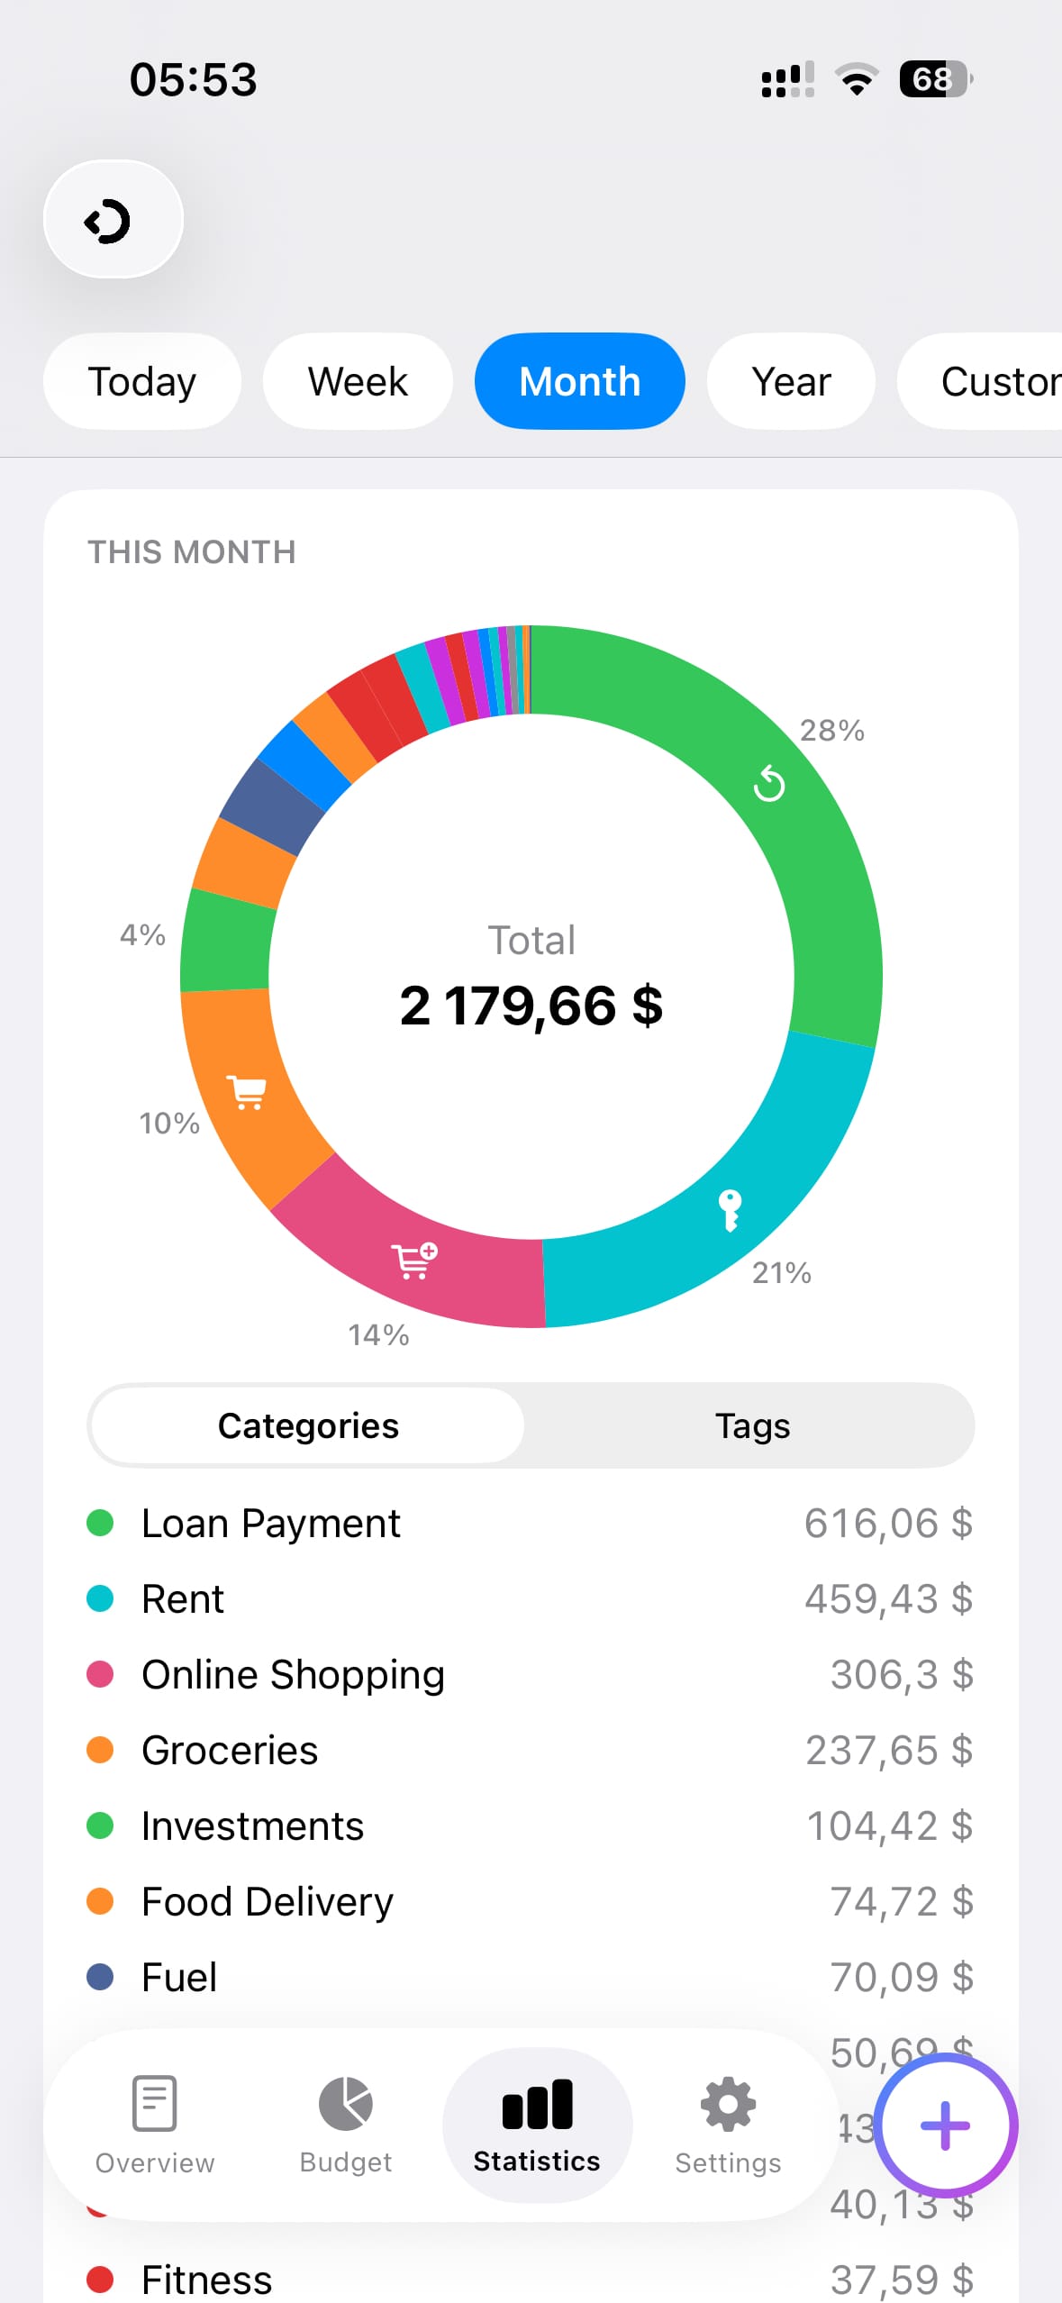Open the Online Shopping category row
This screenshot has height=2303, width=1062.
(x=531, y=1675)
